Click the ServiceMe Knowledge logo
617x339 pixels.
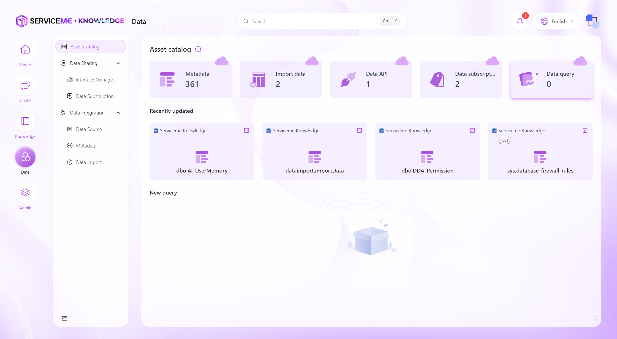pos(70,21)
